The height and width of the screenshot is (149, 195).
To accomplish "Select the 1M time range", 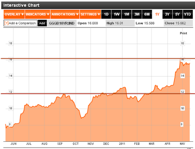I will [x=126, y=14].
